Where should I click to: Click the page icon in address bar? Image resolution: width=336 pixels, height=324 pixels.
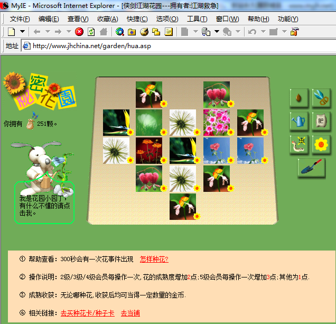coord(26,46)
